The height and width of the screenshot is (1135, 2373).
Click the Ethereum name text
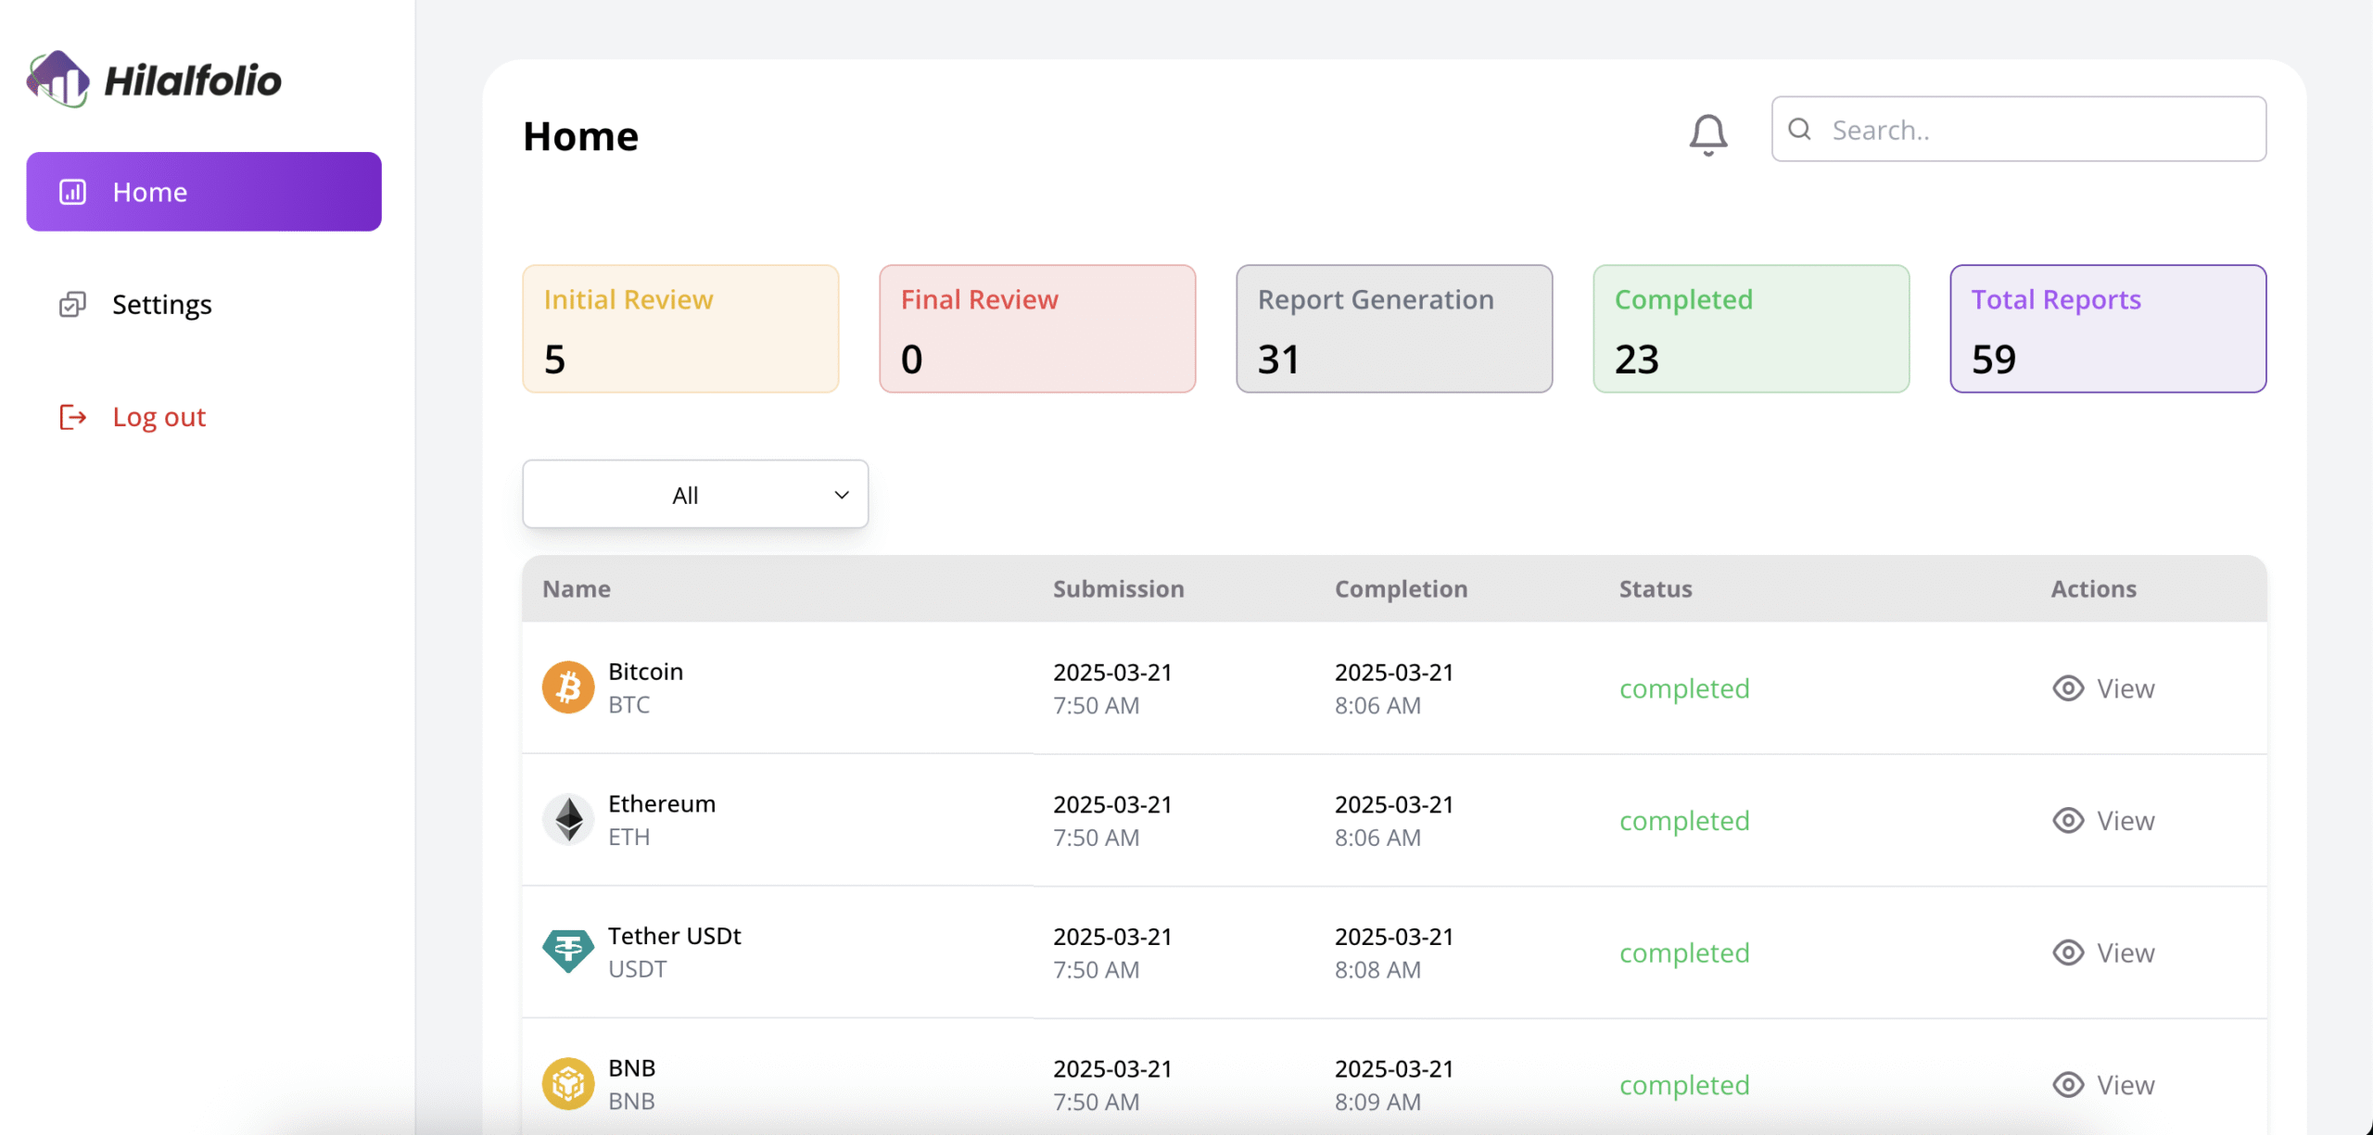click(662, 803)
